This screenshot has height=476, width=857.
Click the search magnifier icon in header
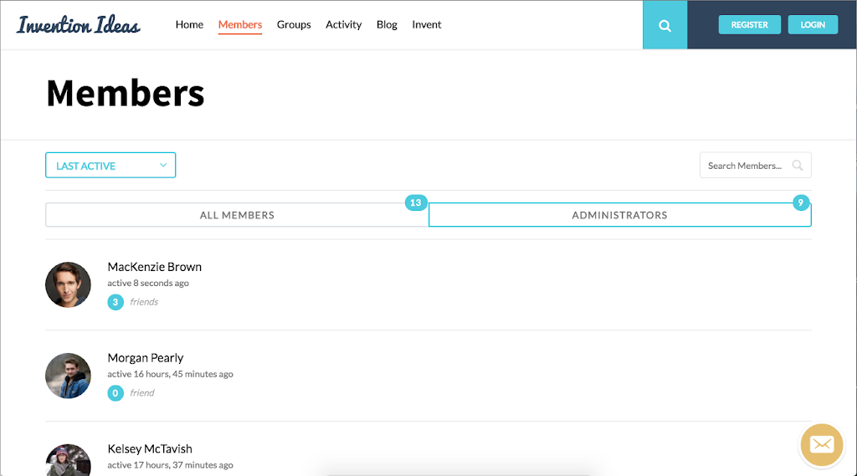pyautogui.click(x=665, y=25)
